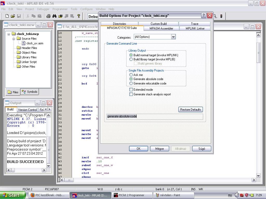Click the editor horizontal scrollbar thumb
The image size is (266, 199).
coord(69,180)
